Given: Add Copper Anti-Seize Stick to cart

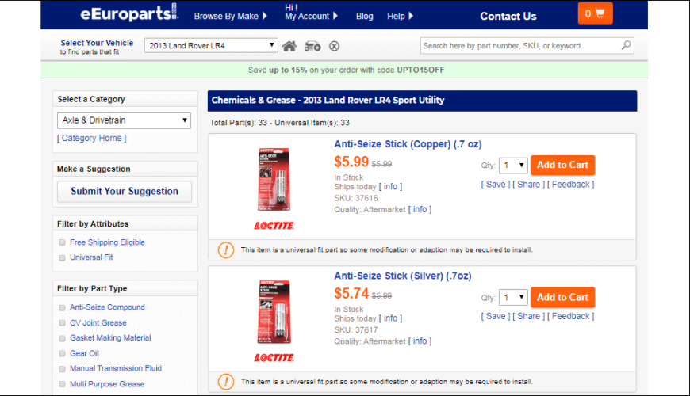Looking at the screenshot, I should click(x=562, y=165).
